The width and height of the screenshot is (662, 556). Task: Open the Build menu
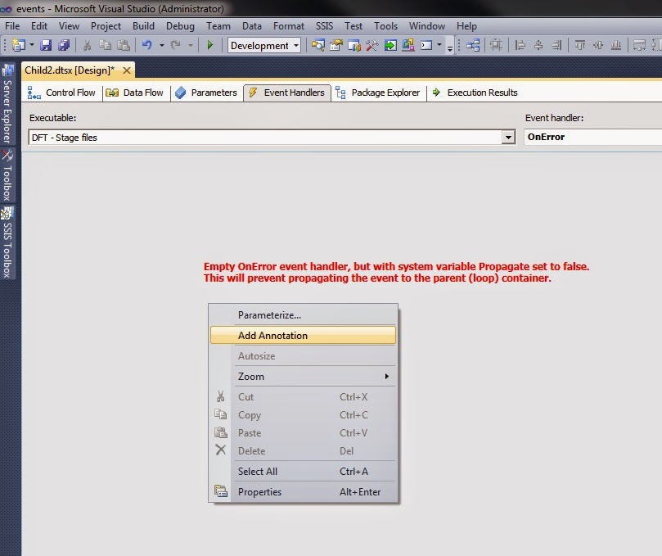tap(143, 26)
